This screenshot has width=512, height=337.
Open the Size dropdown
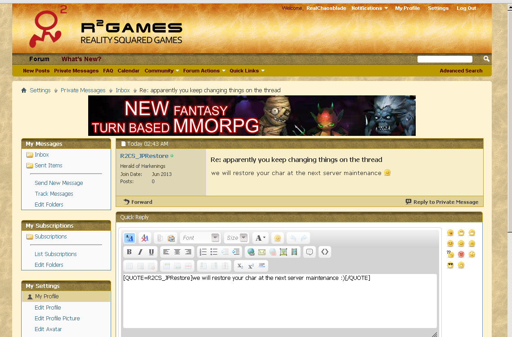236,238
